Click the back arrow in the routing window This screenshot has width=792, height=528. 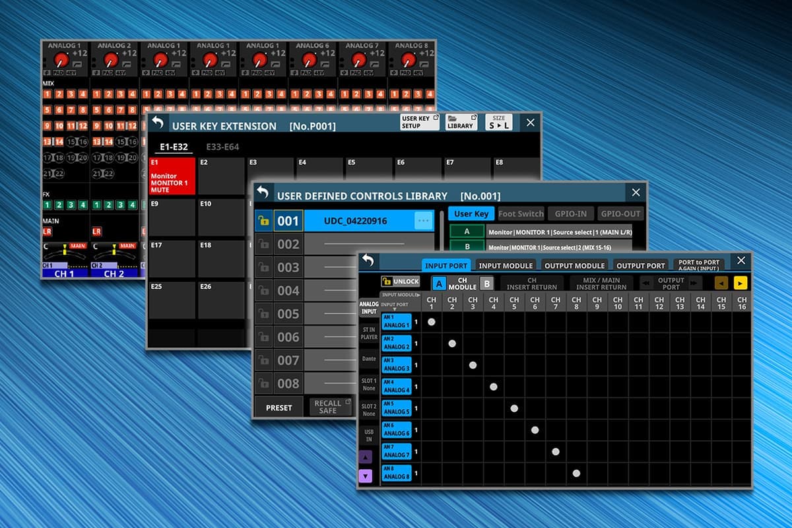click(x=368, y=261)
